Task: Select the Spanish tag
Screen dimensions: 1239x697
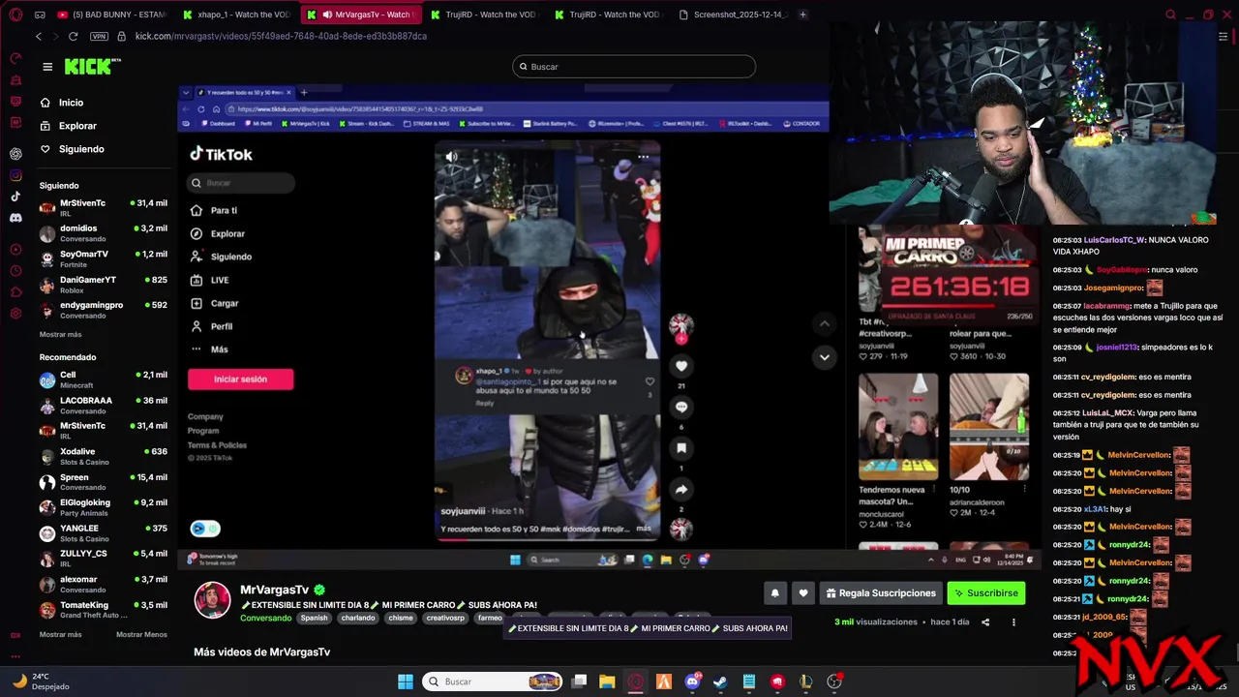Action: 314,618
